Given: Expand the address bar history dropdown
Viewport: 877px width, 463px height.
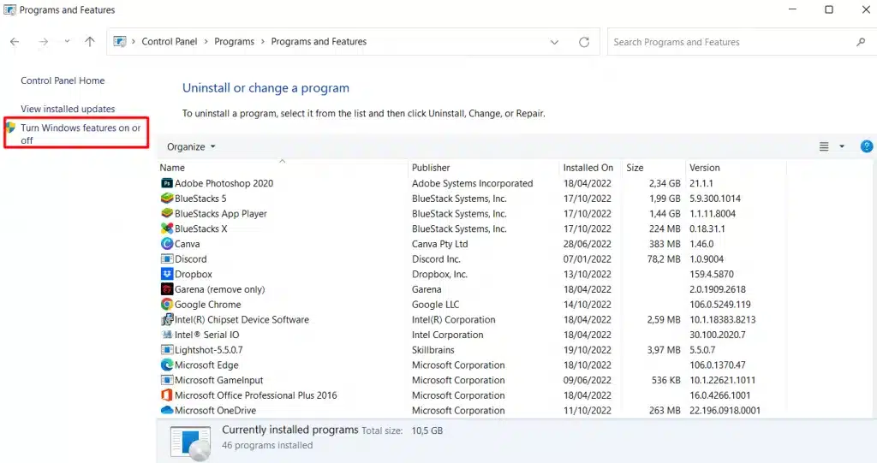Looking at the screenshot, I should click(x=555, y=42).
